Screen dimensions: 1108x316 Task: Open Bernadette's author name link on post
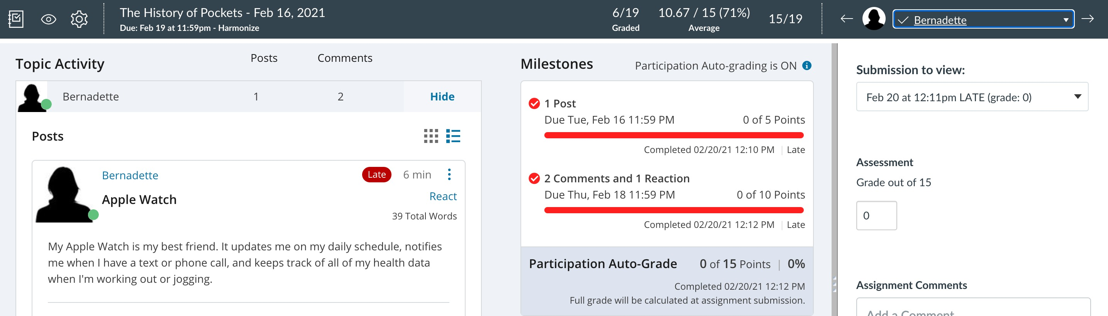pos(130,176)
